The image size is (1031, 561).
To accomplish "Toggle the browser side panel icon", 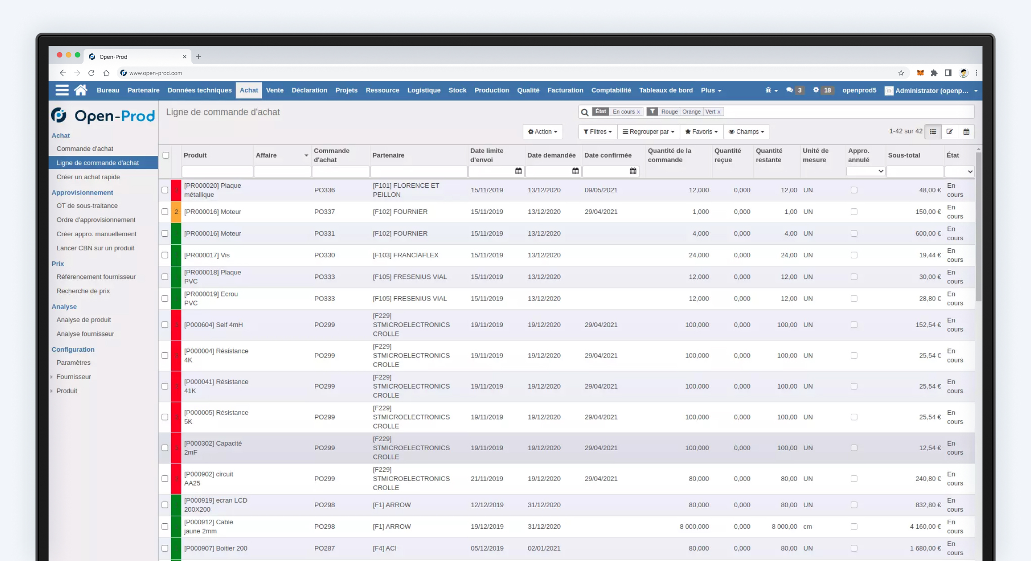I will (948, 73).
